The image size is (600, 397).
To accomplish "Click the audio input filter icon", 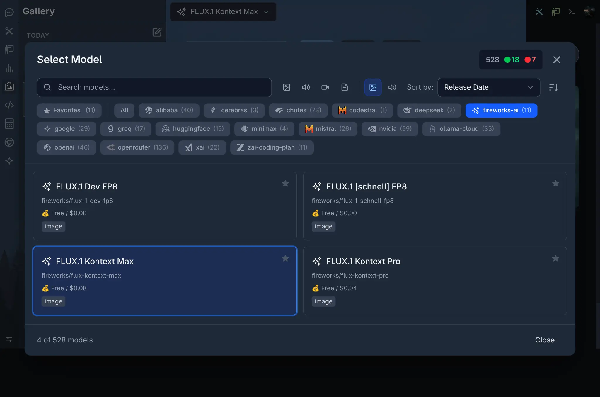I will point(306,87).
